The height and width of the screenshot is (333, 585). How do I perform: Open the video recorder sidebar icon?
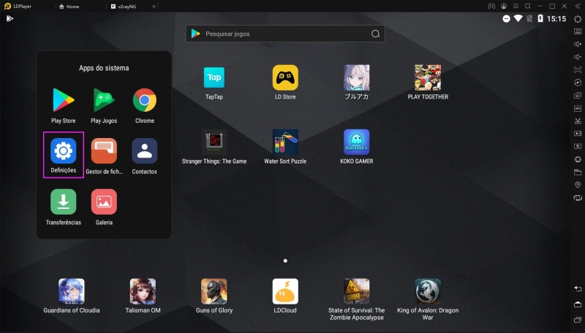tap(578, 134)
